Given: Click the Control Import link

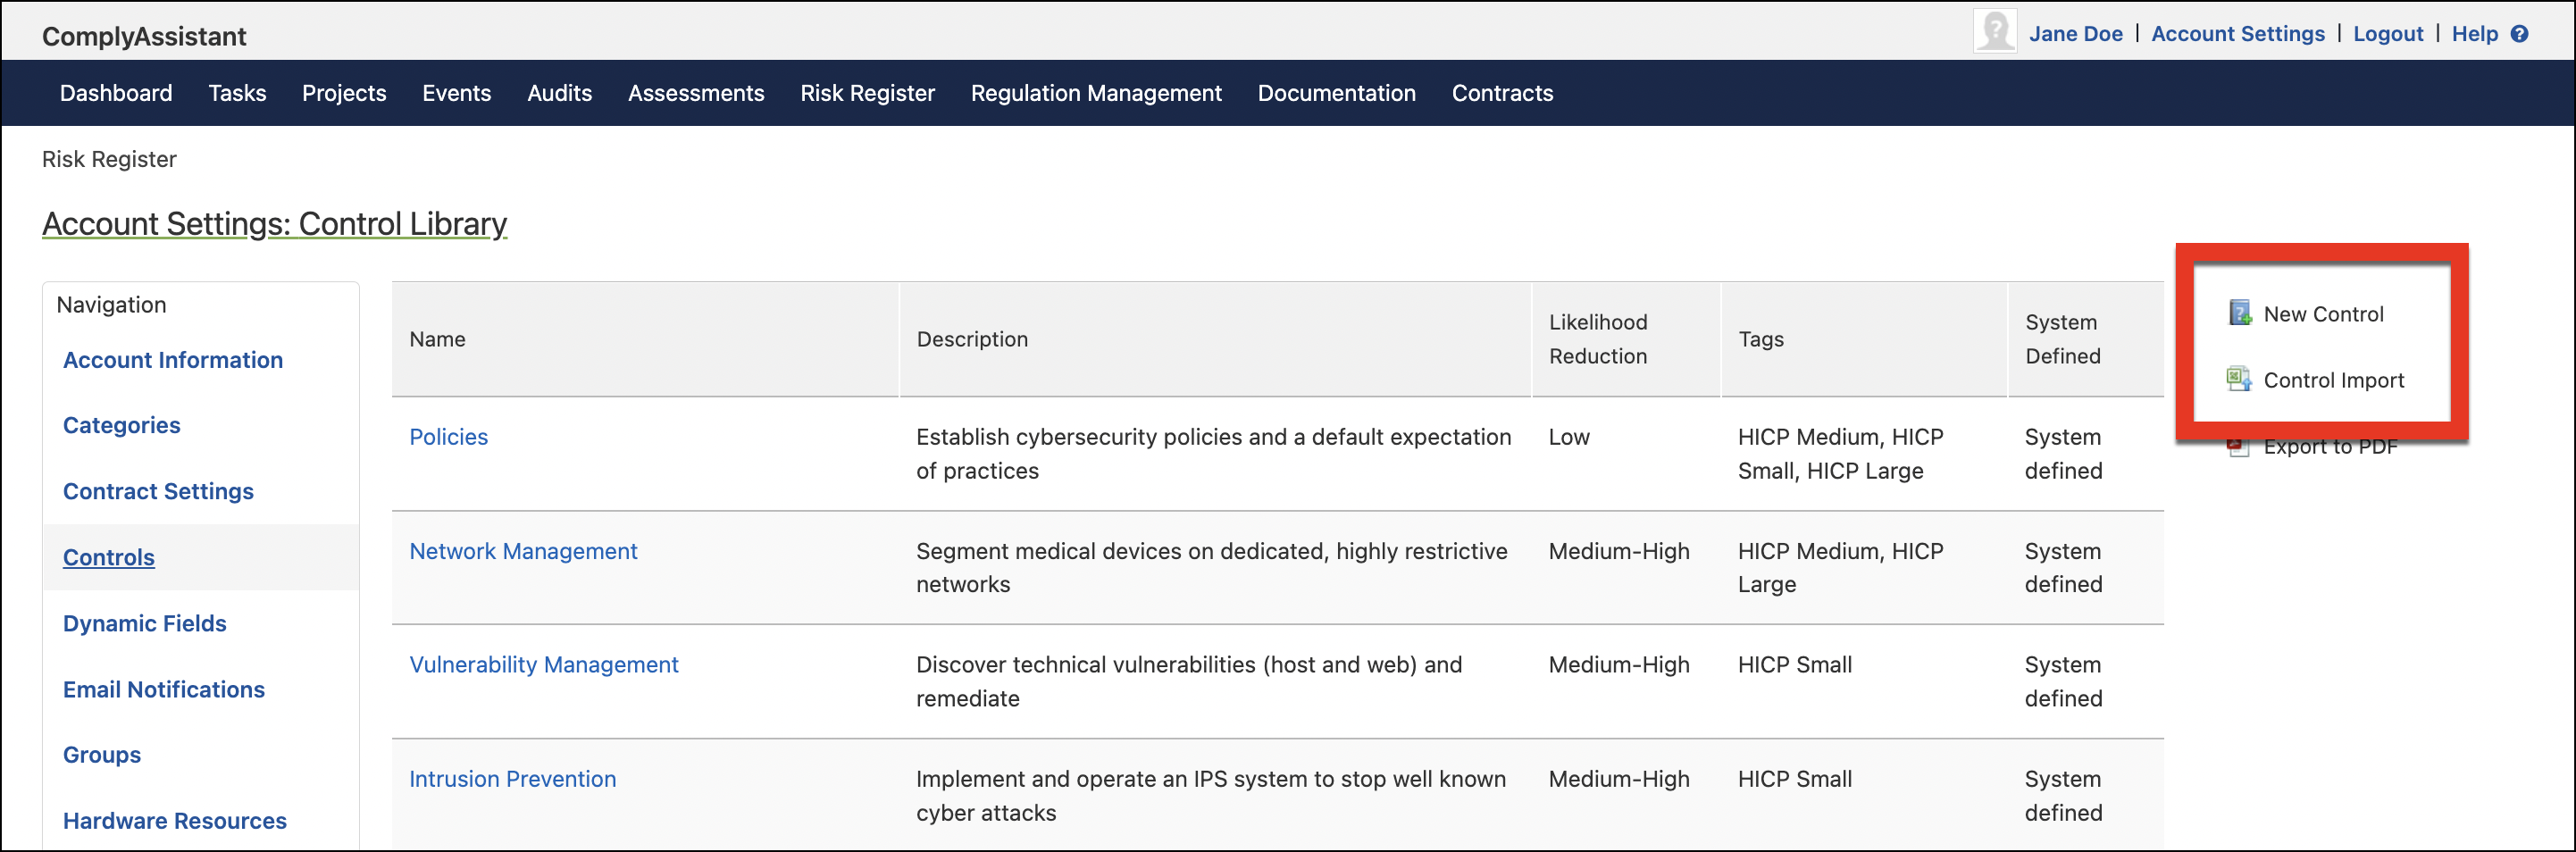Looking at the screenshot, I should point(2334,380).
